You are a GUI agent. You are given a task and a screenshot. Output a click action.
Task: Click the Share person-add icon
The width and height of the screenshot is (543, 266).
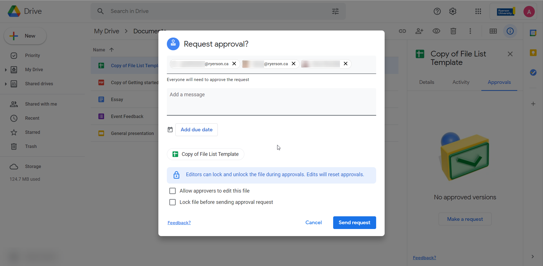[419, 31]
